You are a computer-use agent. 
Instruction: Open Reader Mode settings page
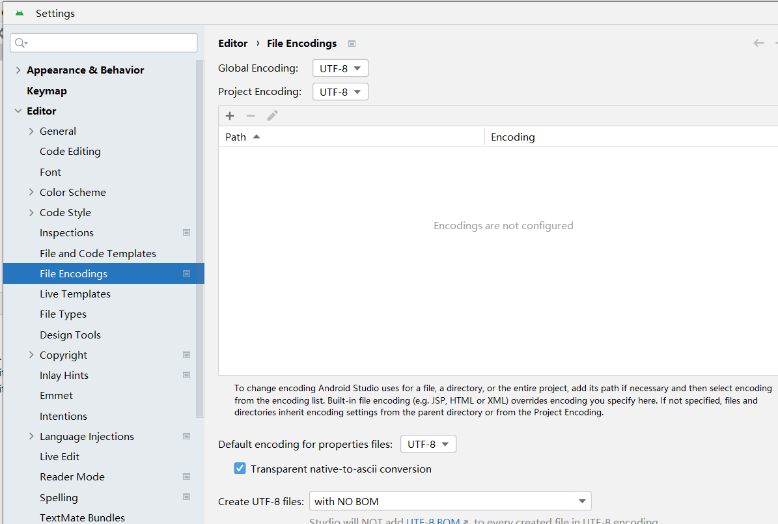(72, 477)
